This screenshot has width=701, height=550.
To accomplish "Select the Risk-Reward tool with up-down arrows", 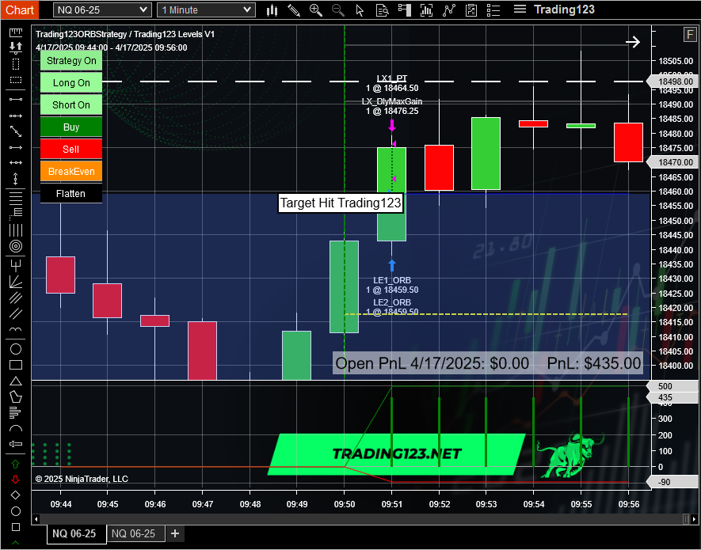I will coord(16,47).
